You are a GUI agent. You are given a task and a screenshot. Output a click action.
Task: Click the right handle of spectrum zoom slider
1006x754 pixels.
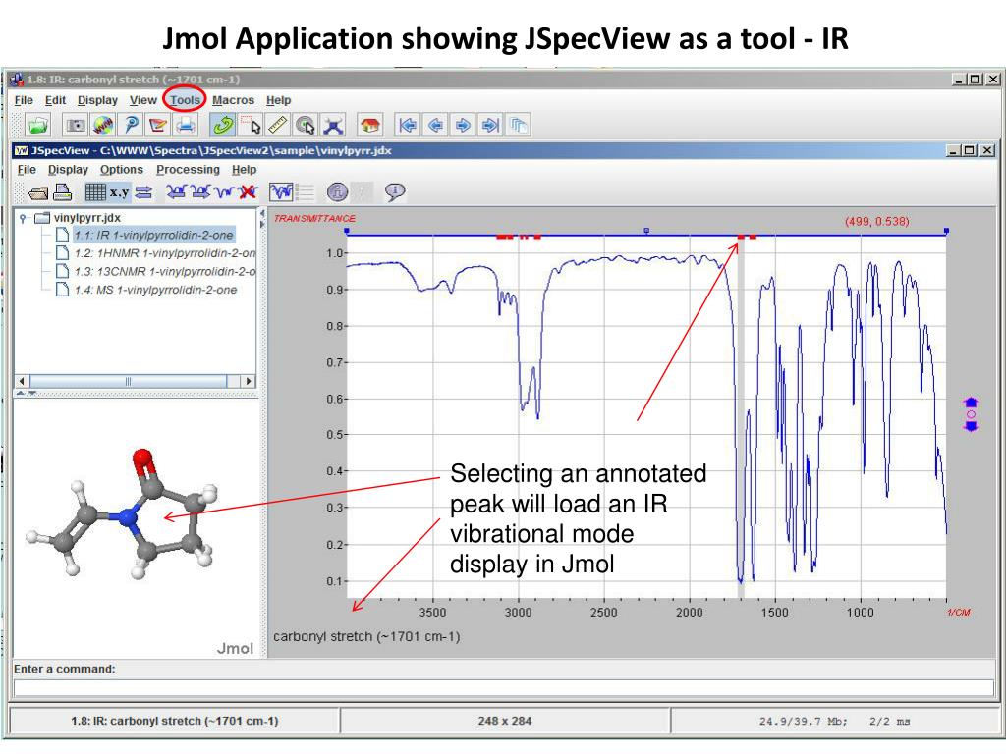[x=946, y=231]
